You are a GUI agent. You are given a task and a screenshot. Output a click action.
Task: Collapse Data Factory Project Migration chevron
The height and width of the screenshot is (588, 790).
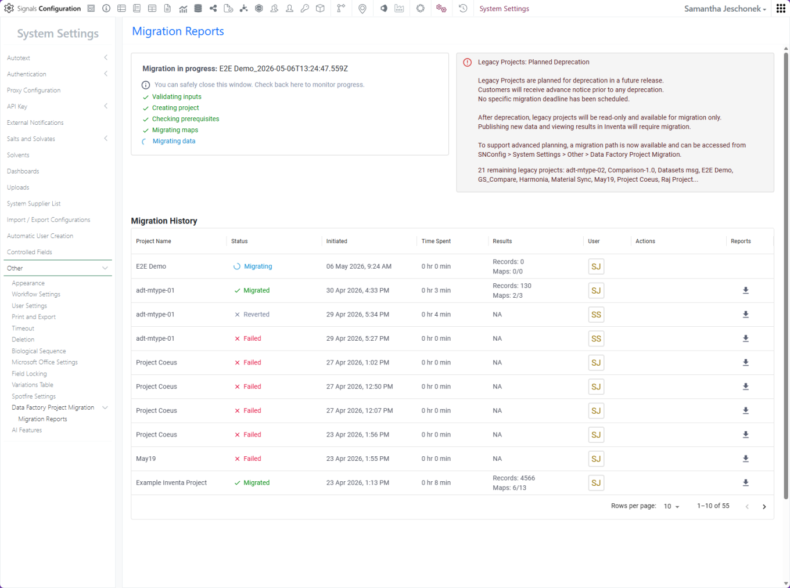pos(105,407)
